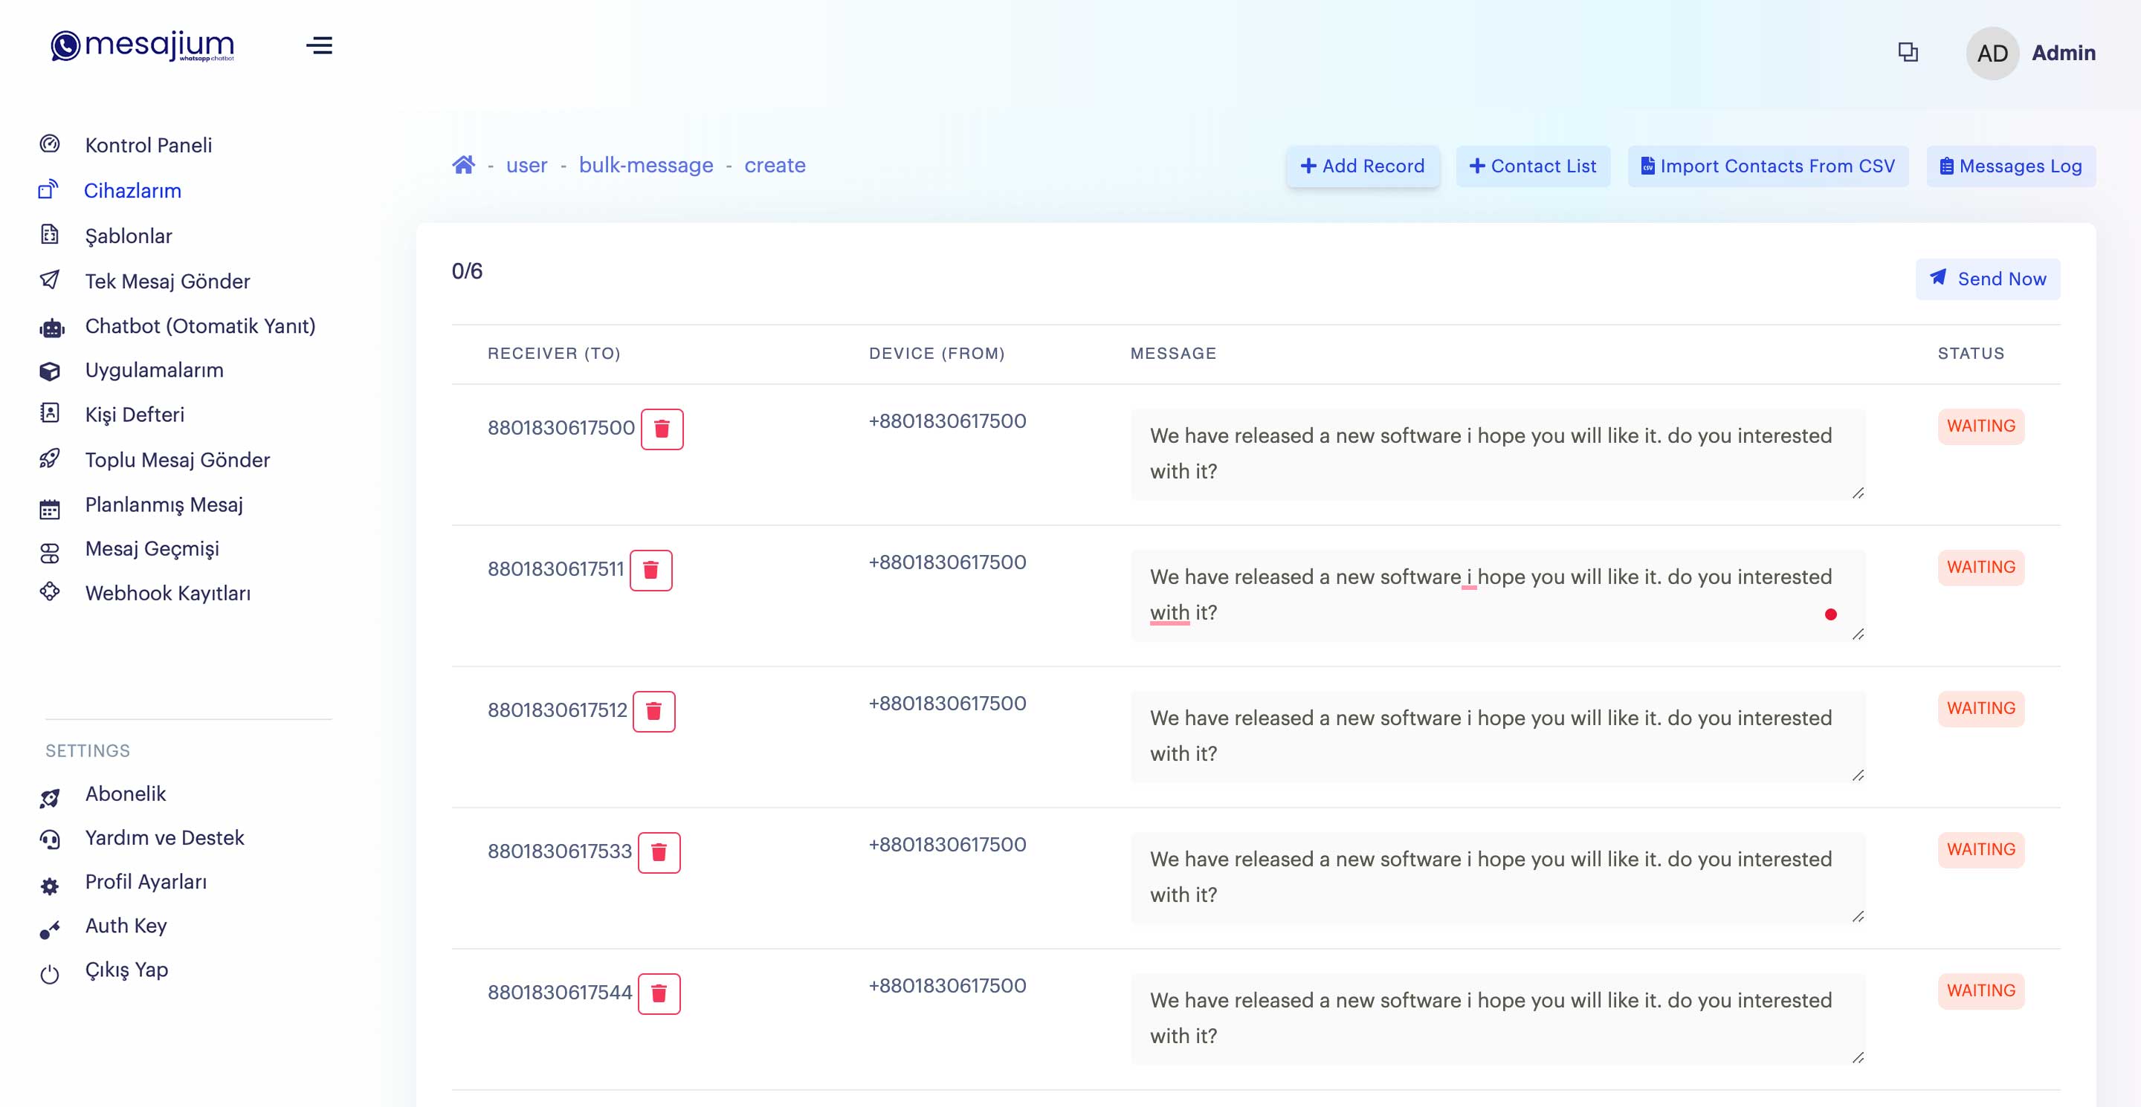This screenshot has height=1107, width=2141.
Task: Open Şablonlar menu item
Action: pos(129,236)
